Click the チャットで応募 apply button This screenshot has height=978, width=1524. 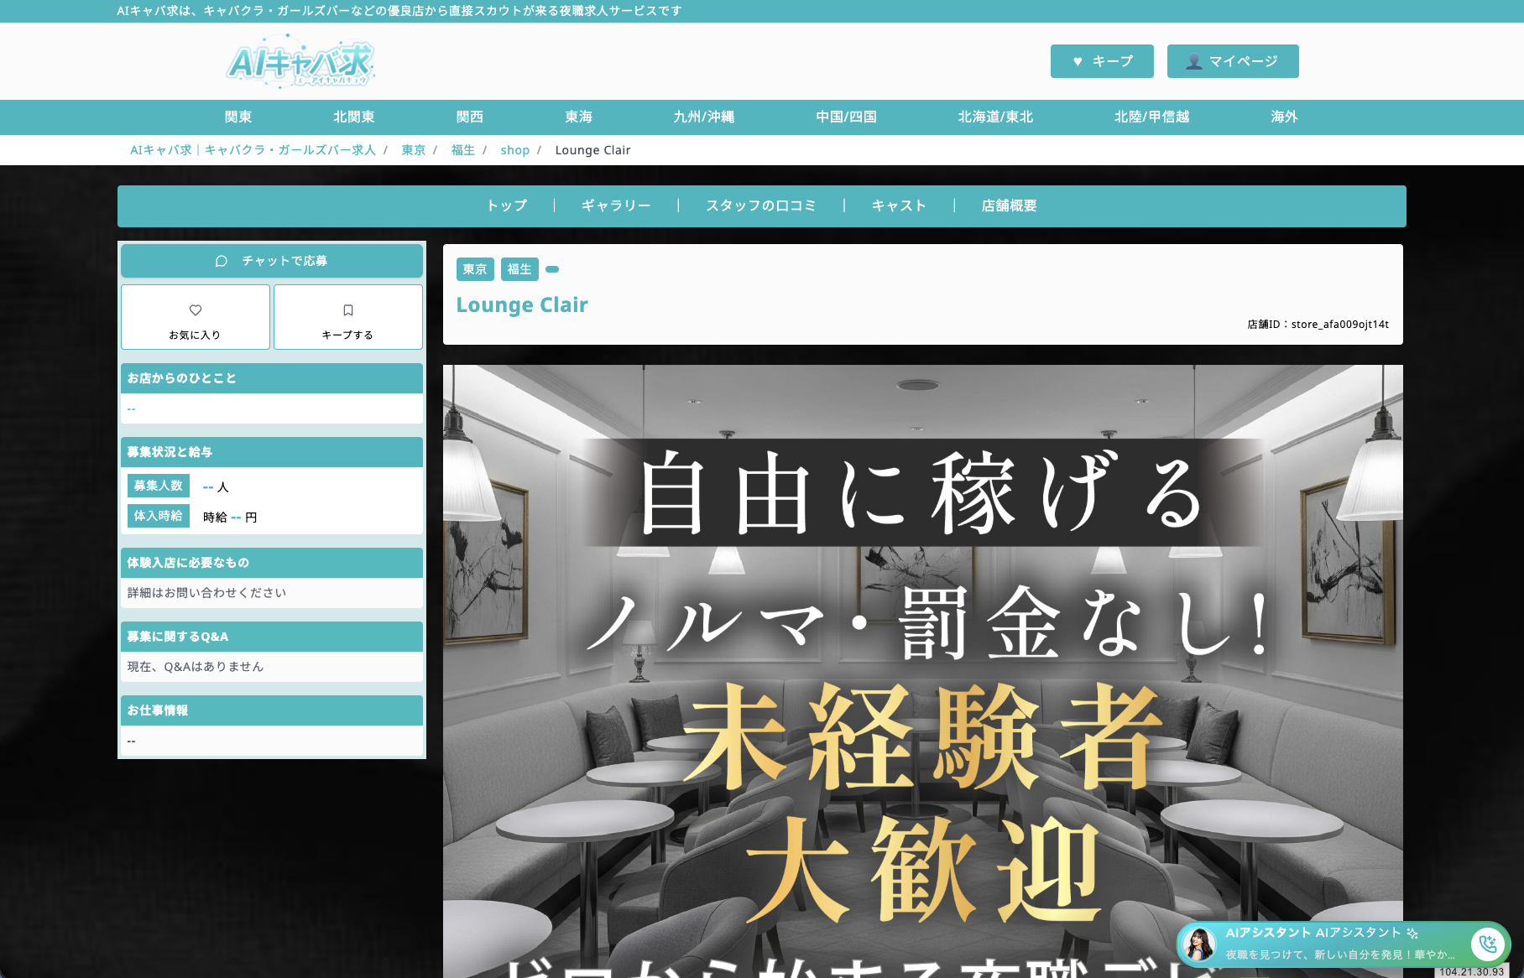[x=272, y=261]
